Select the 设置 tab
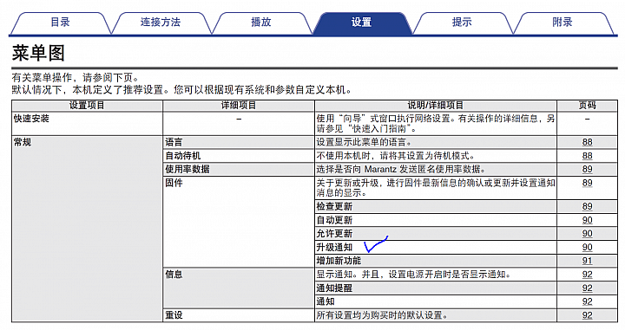625x330 pixels. pos(361,23)
